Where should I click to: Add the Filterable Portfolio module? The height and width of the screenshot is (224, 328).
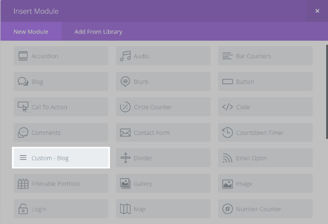61,184
